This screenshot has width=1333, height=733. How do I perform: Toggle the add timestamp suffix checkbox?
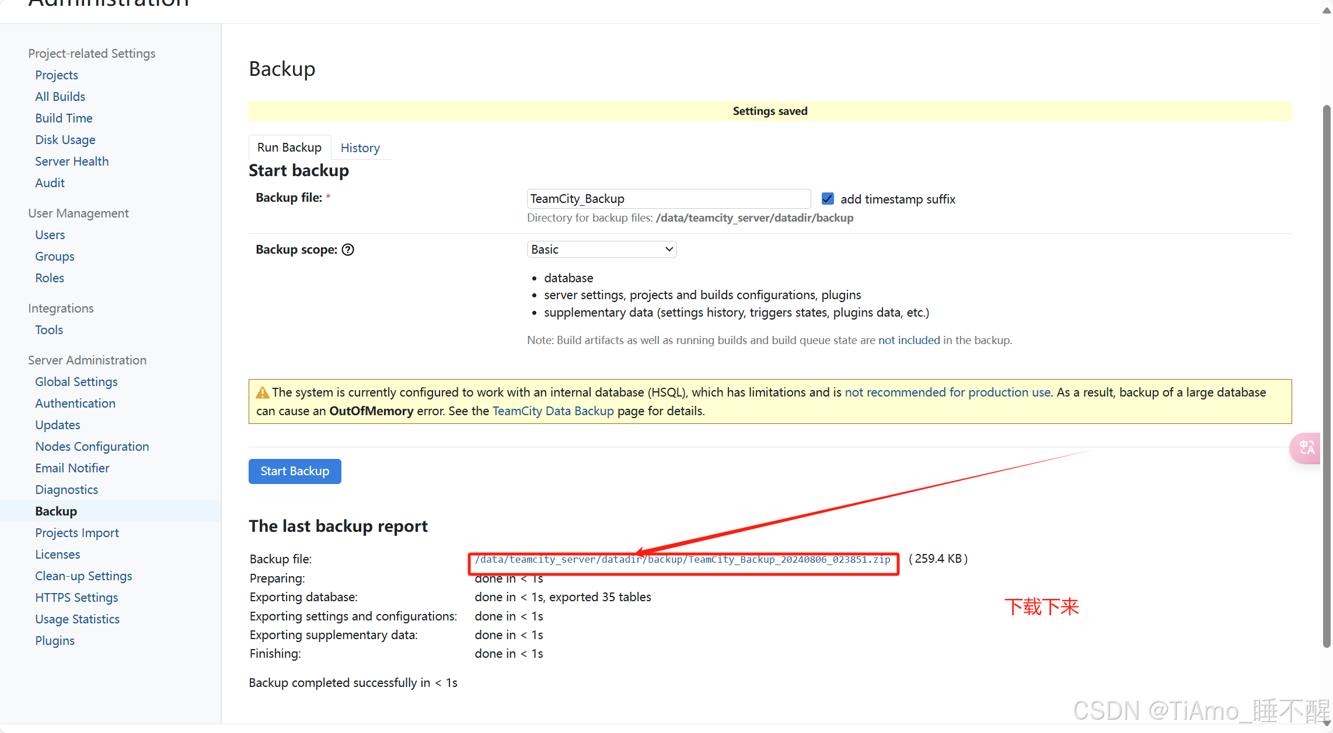tap(828, 199)
